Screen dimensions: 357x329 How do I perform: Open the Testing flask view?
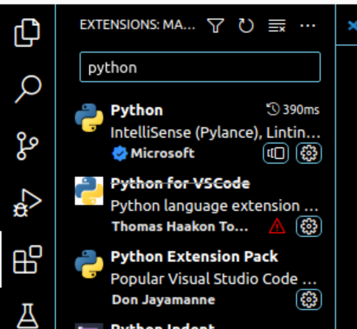[x=28, y=316]
